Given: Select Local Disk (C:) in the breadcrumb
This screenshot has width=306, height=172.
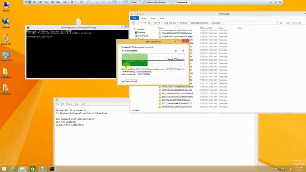Looking at the screenshot, I should pyautogui.click(x=170, y=23).
